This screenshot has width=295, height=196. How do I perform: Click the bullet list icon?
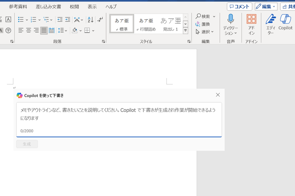(21, 19)
